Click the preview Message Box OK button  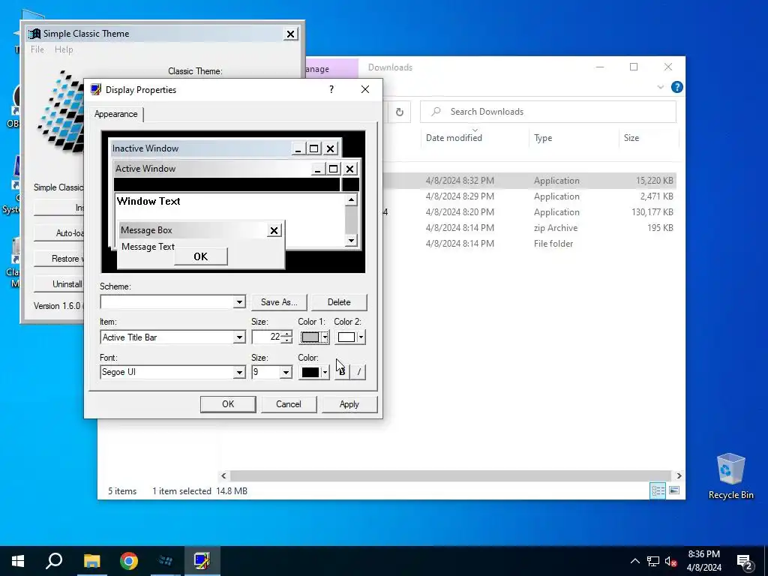(x=201, y=256)
